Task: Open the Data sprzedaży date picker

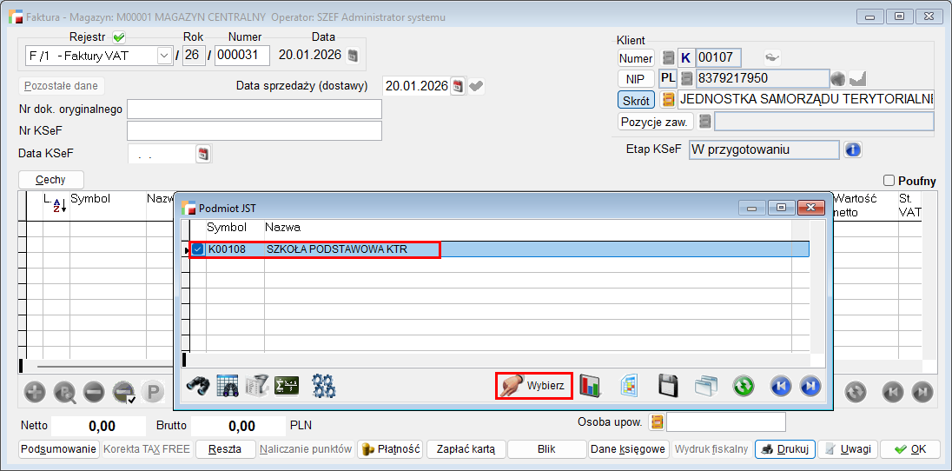Action: [x=458, y=86]
